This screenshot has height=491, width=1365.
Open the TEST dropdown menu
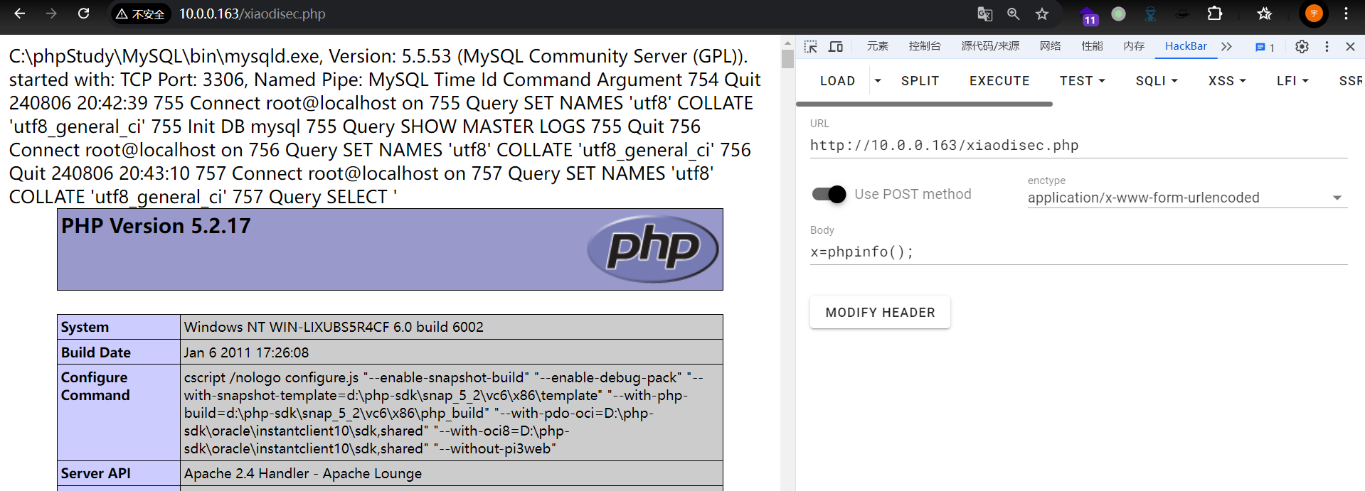coord(1083,81)
